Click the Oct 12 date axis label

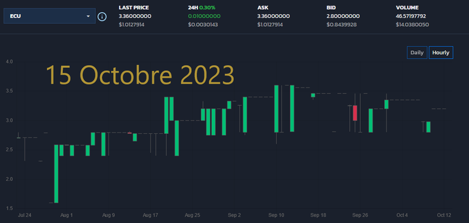[x=444, y=215]
